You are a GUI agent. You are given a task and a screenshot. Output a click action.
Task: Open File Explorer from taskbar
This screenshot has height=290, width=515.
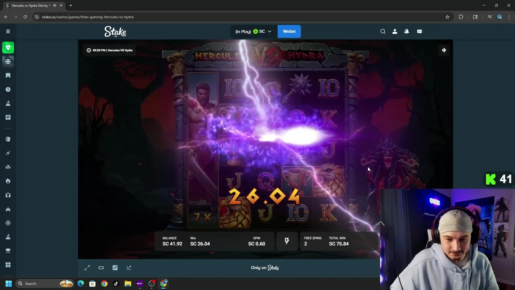point(128,284)
